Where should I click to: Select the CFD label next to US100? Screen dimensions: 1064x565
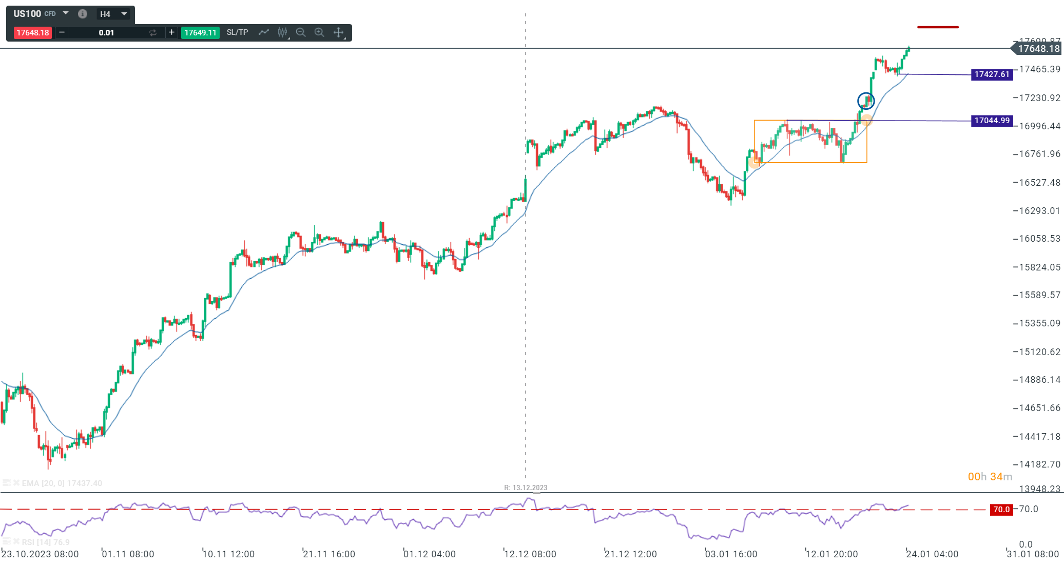(x=50, y=13)
